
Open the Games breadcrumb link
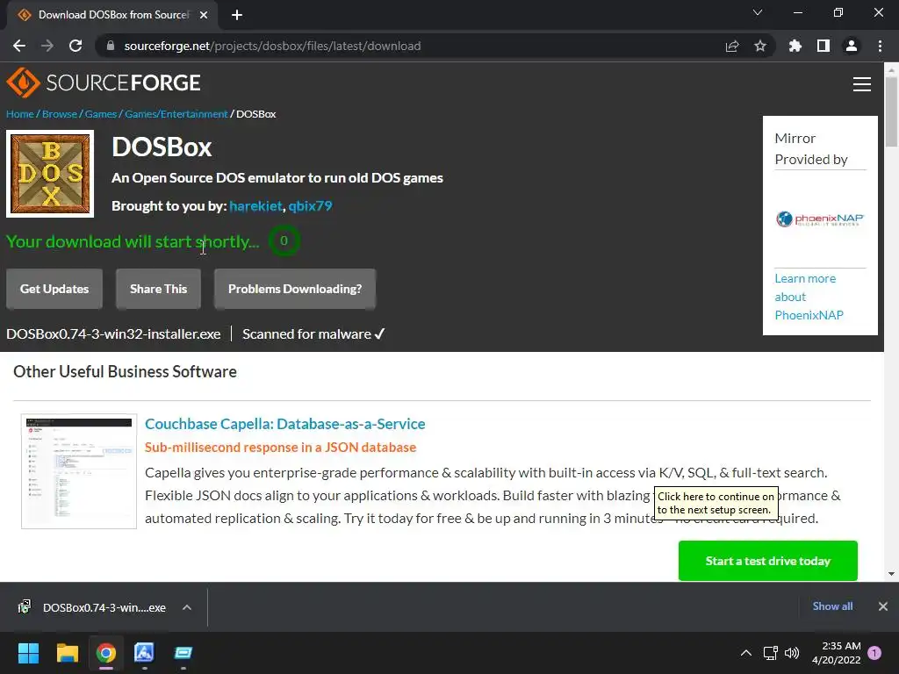[101, 114]
